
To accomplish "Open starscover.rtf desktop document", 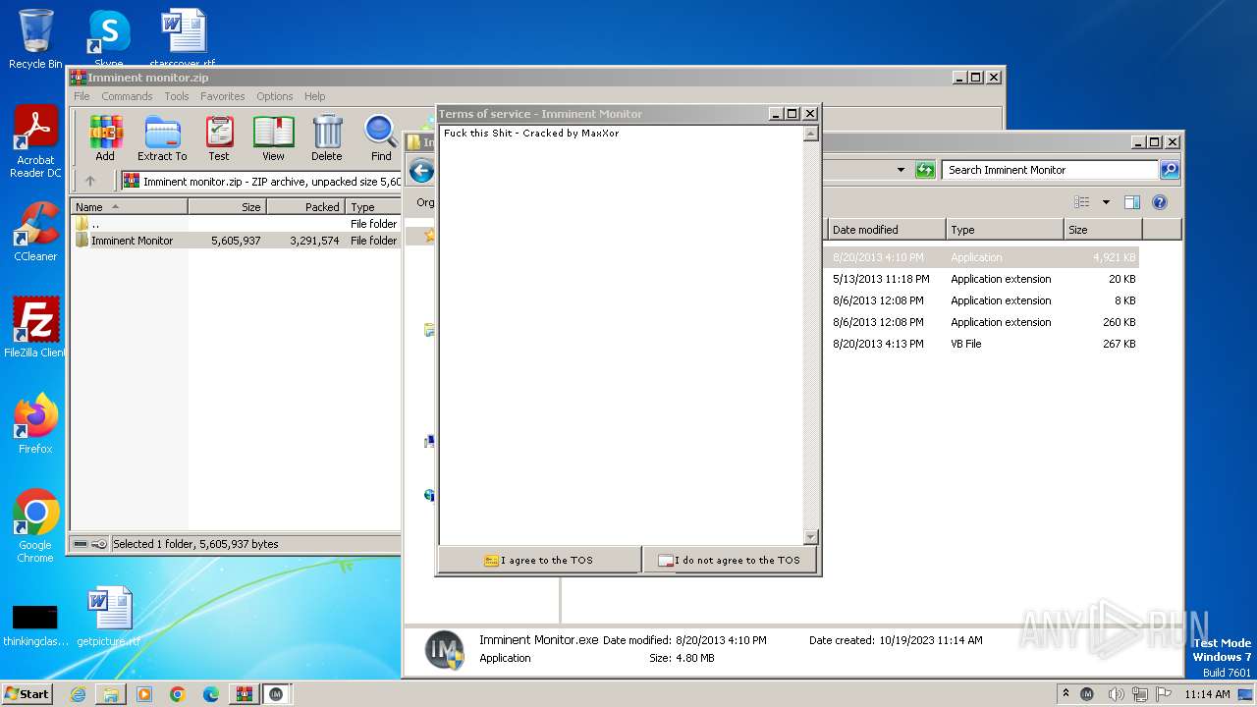I will (x=183, y=39).
